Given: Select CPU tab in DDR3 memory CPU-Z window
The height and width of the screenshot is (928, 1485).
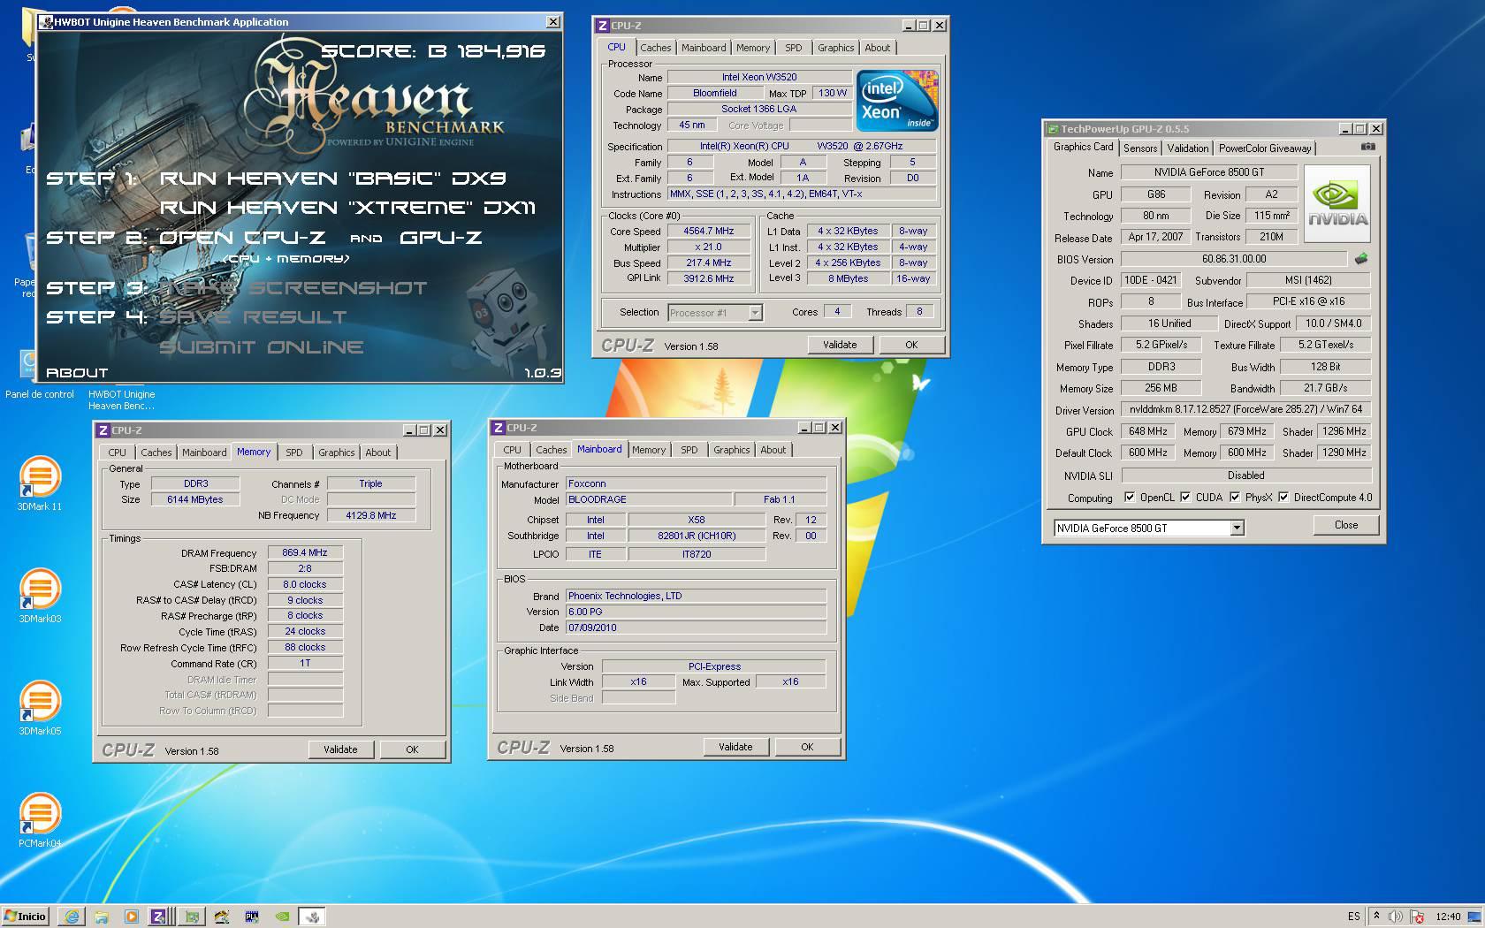Looking at the screenshot, I should point(117,453).
